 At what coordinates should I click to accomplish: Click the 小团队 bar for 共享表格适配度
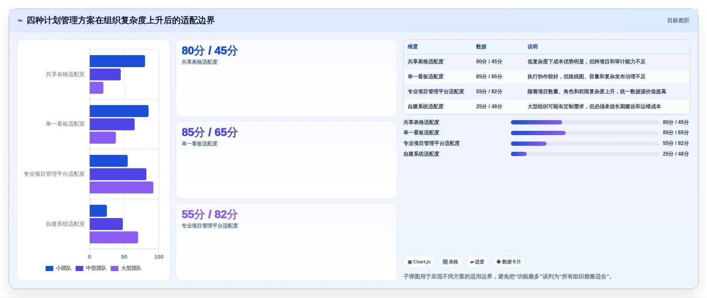click(x=117, y=61)
